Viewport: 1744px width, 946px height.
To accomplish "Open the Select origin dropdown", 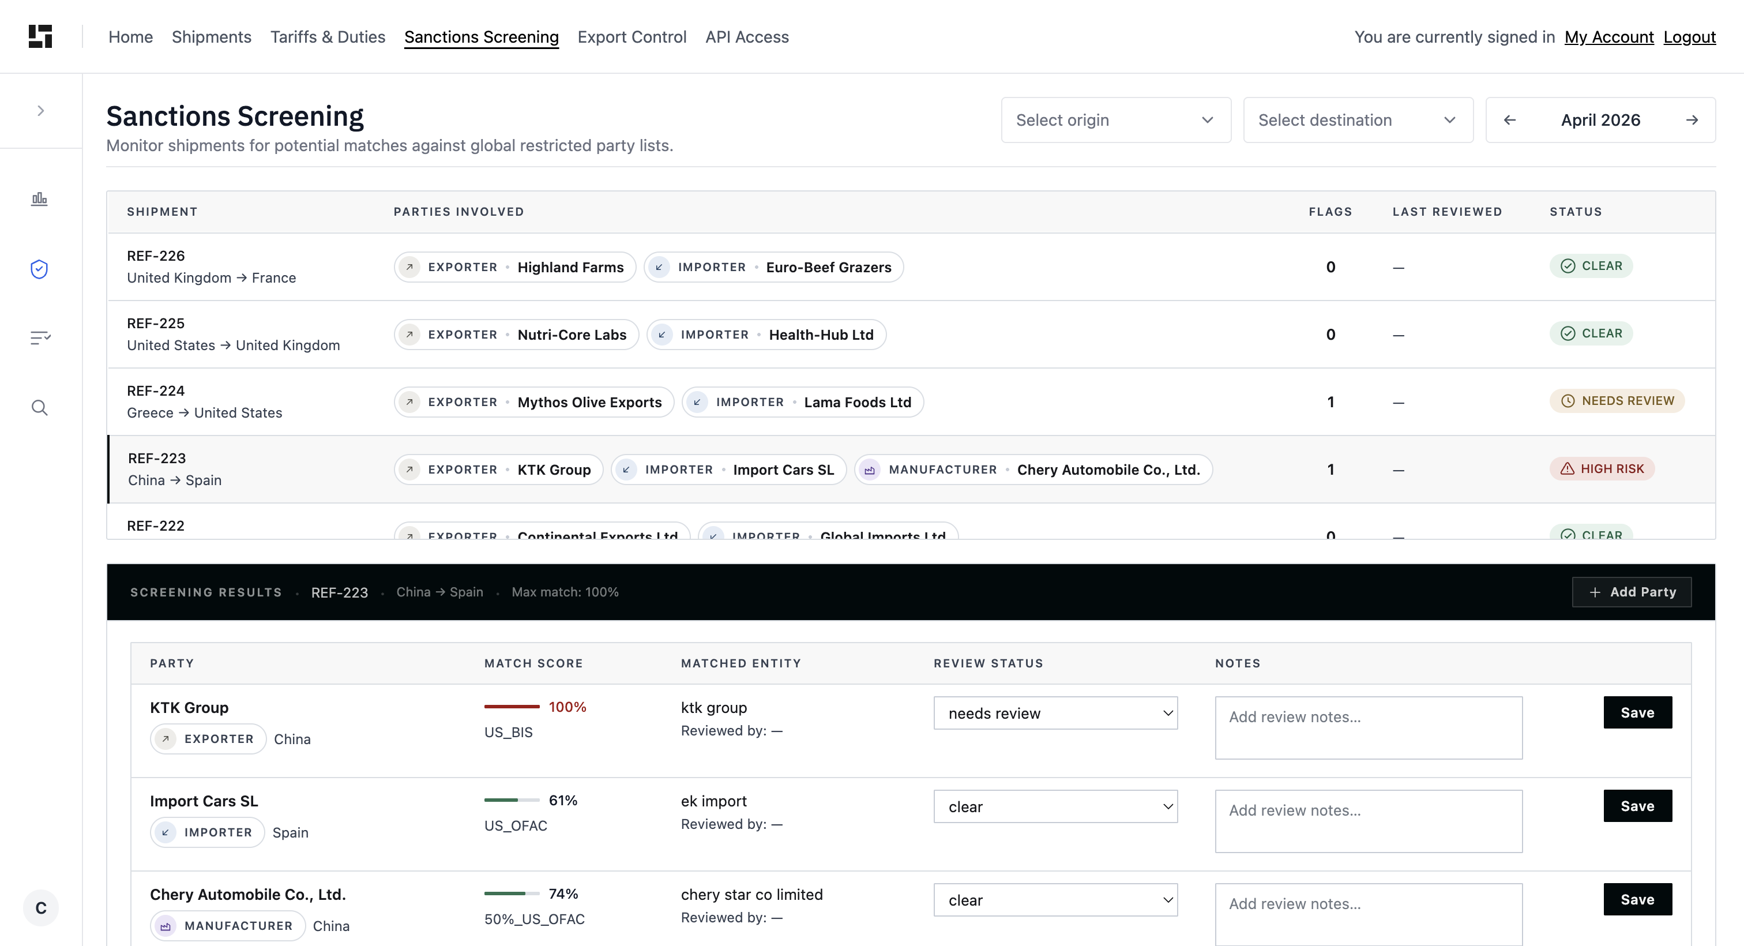I will click(1116, 120).
